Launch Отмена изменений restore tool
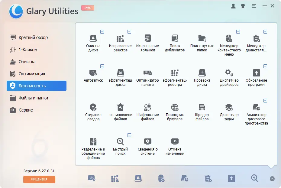Screen dimensions: 281x188 pos(175,142)
